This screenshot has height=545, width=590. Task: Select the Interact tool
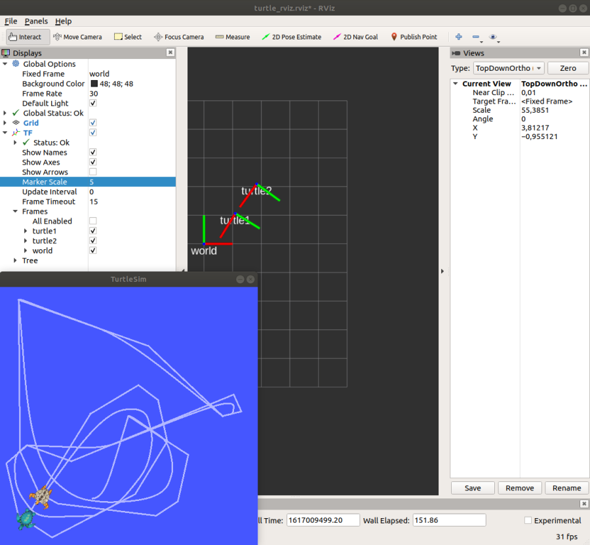[x=27, y=37]
